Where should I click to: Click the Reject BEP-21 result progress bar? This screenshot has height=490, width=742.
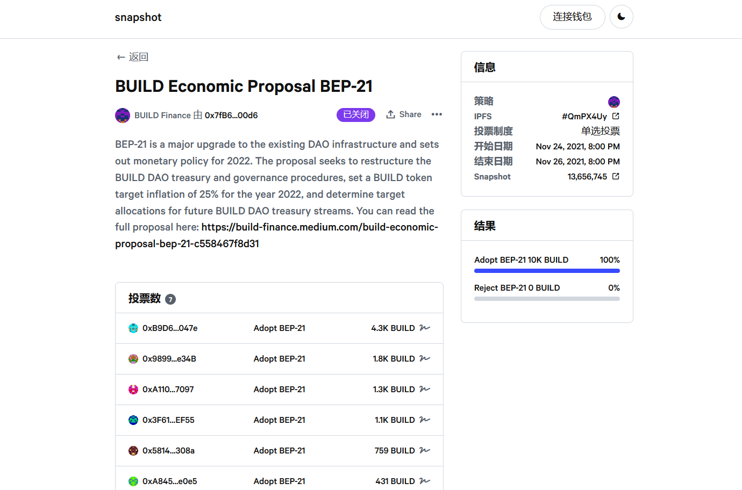tap(547, 299)
